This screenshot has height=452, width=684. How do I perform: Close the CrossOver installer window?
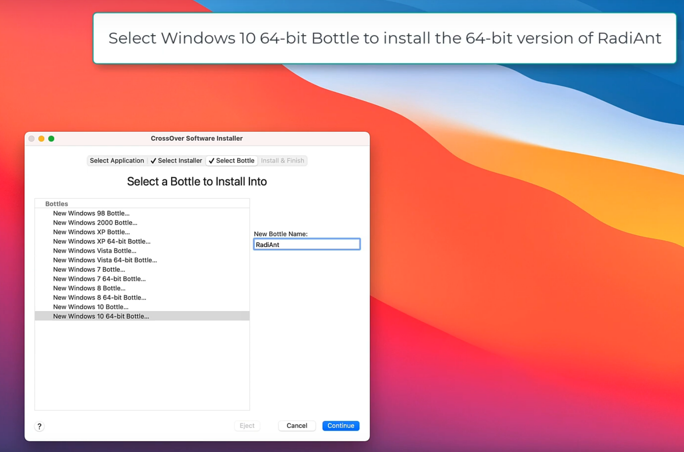coord(32,138)
